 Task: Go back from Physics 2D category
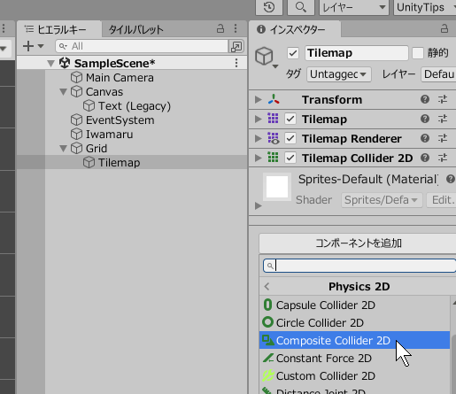(x=267, y=286)
